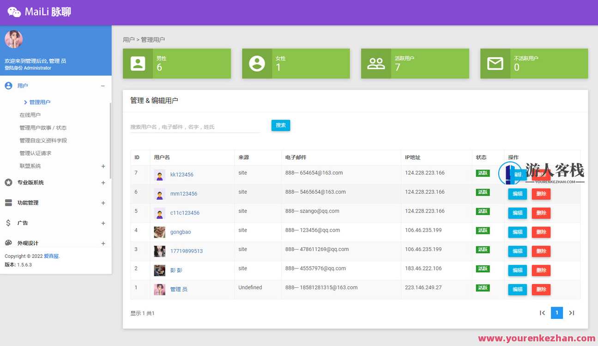Delete user gongbao with 删除 button
This screenshot has height=346, width=598.
tap(541, 232)
